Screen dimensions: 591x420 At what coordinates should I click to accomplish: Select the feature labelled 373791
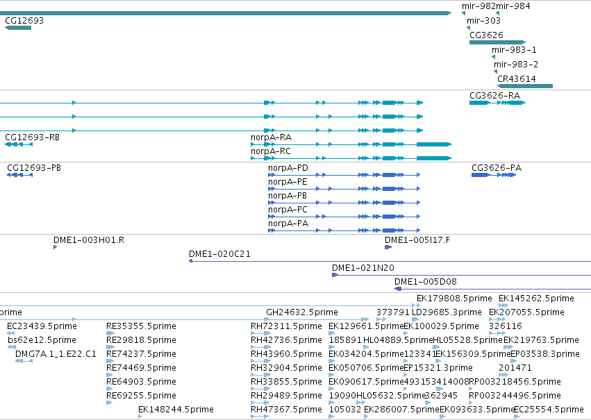381,319
